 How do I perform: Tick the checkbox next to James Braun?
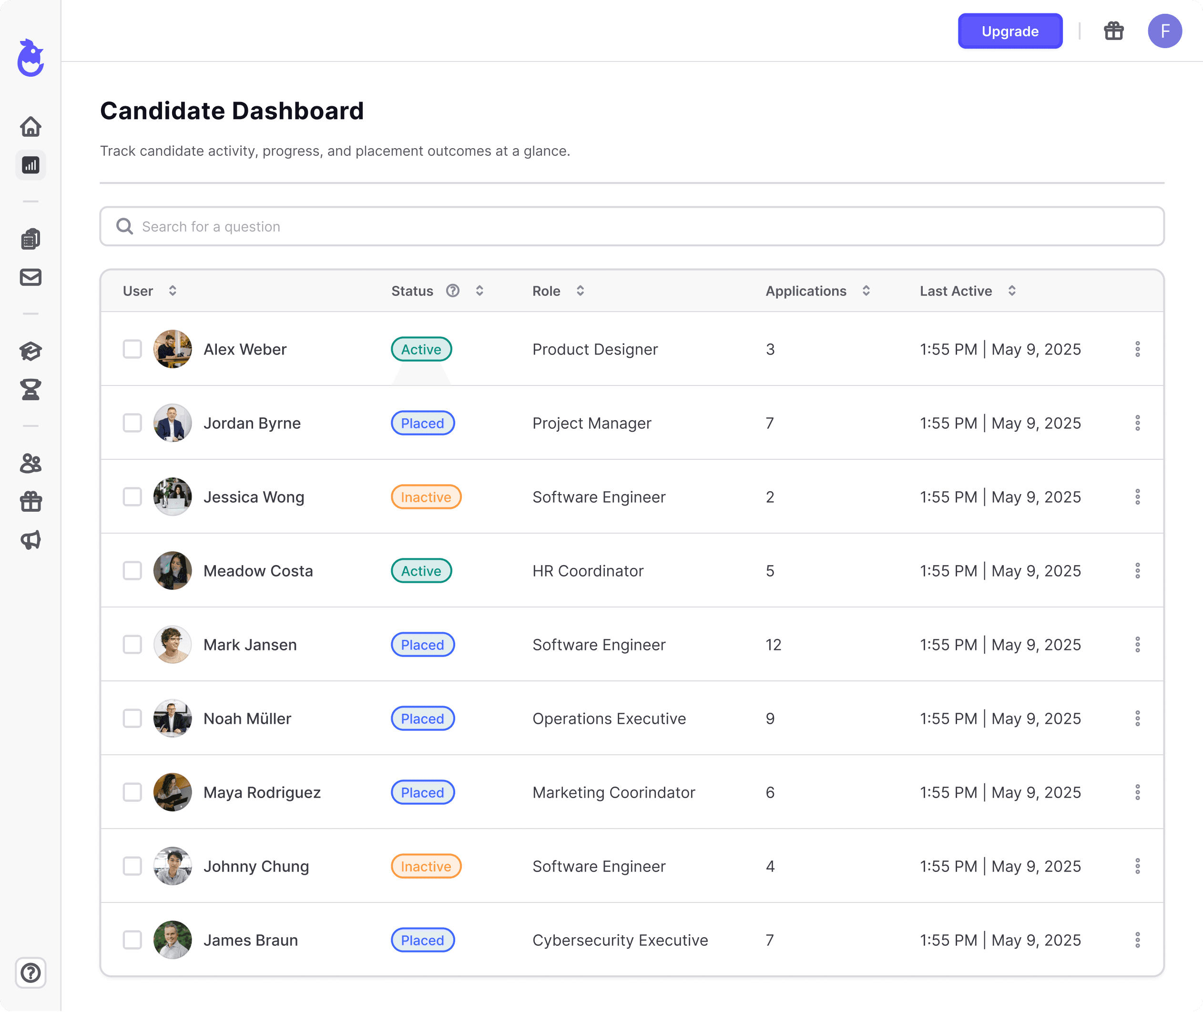[133, 940]
